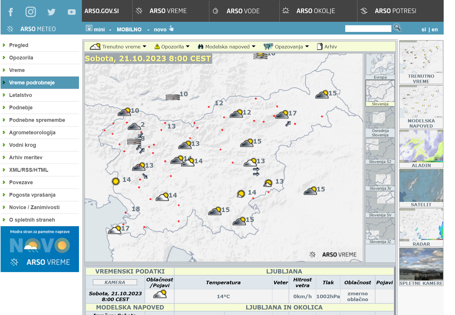The image size is (455, 315).
Task: Switch language to English (en)
Action: 435,29
